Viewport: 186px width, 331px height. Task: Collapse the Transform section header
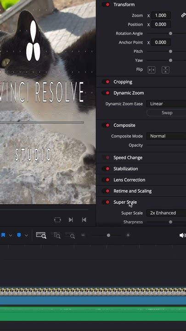click(124, 5)
